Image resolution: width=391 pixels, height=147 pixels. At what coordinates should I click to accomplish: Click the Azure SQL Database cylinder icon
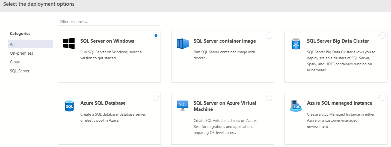point(69,106)
